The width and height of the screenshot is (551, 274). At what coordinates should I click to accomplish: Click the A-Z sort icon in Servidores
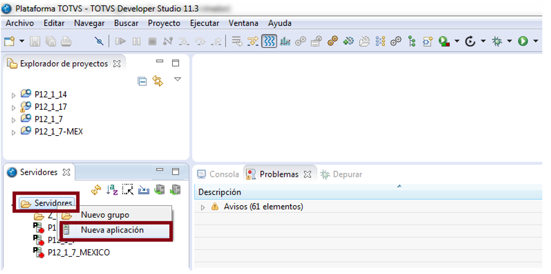coord(112,190)
